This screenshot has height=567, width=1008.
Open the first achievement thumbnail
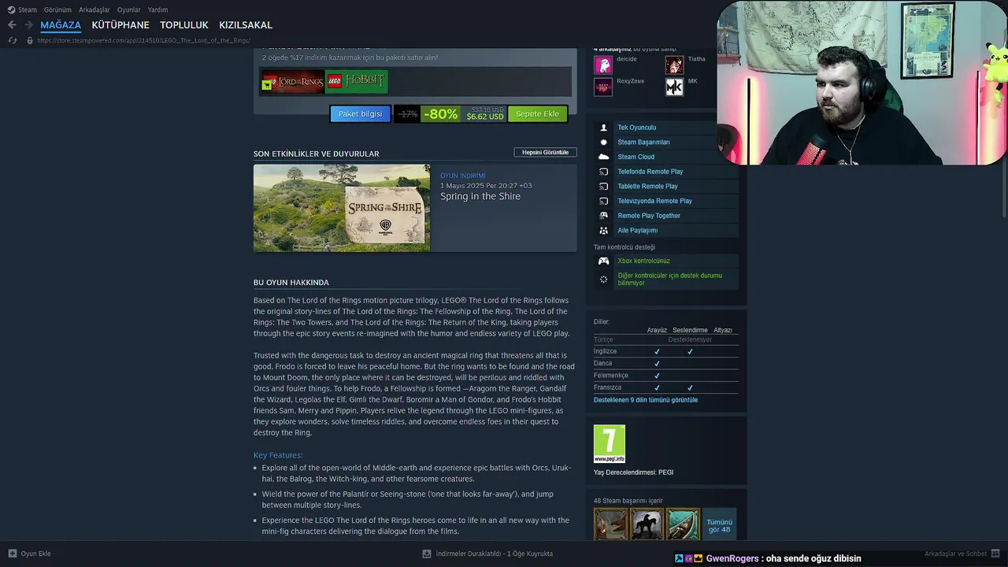click(x=610, y=524)
